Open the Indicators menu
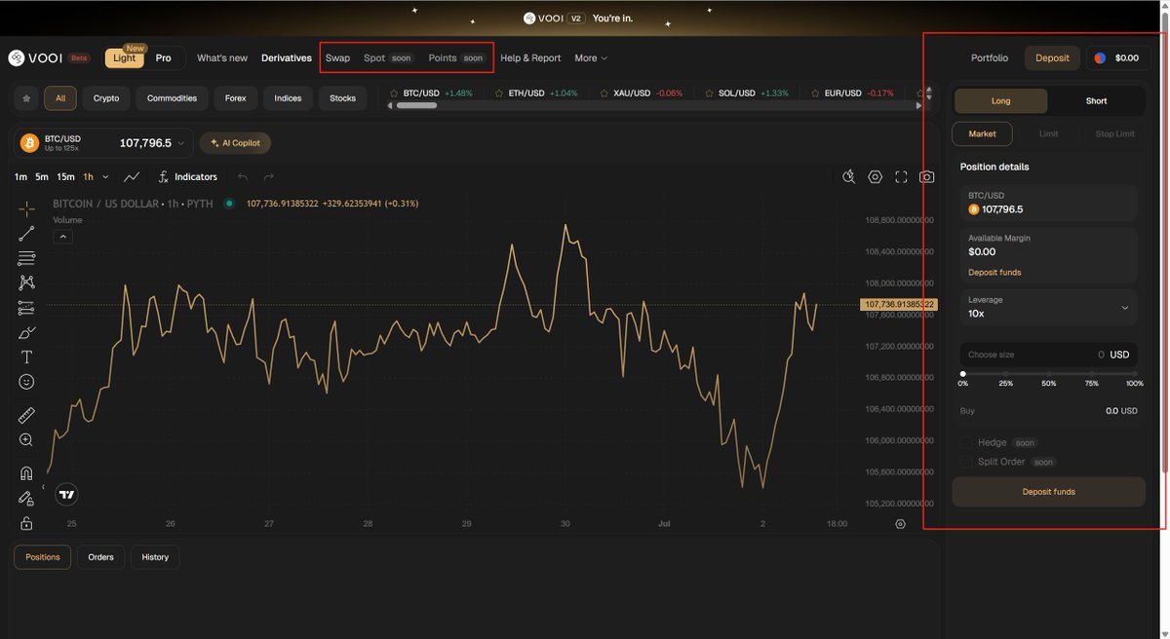This screenshot has height=639, width=1170. [188, 177]
